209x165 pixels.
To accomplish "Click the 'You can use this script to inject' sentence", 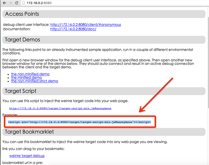I will pyautogui.click(x=65, y=101).
